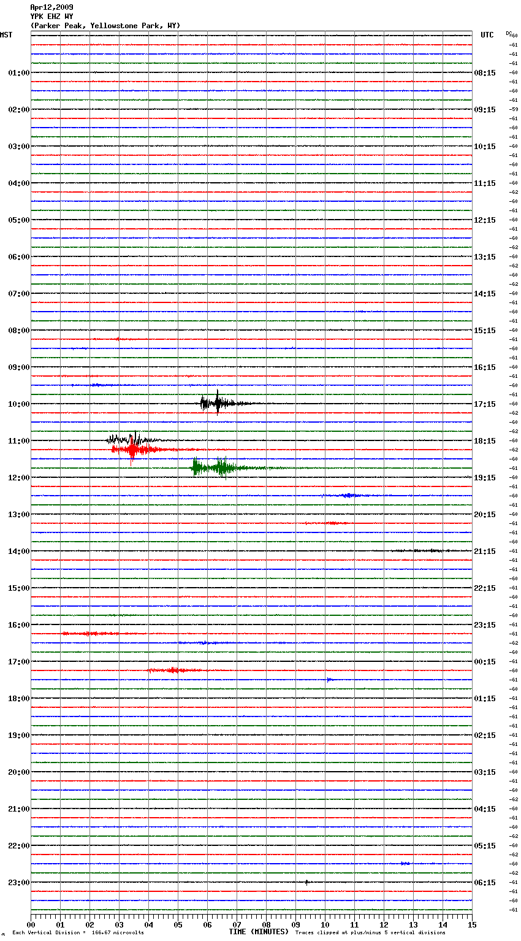Select the 02:00 MST time label

tap(18, 110)
